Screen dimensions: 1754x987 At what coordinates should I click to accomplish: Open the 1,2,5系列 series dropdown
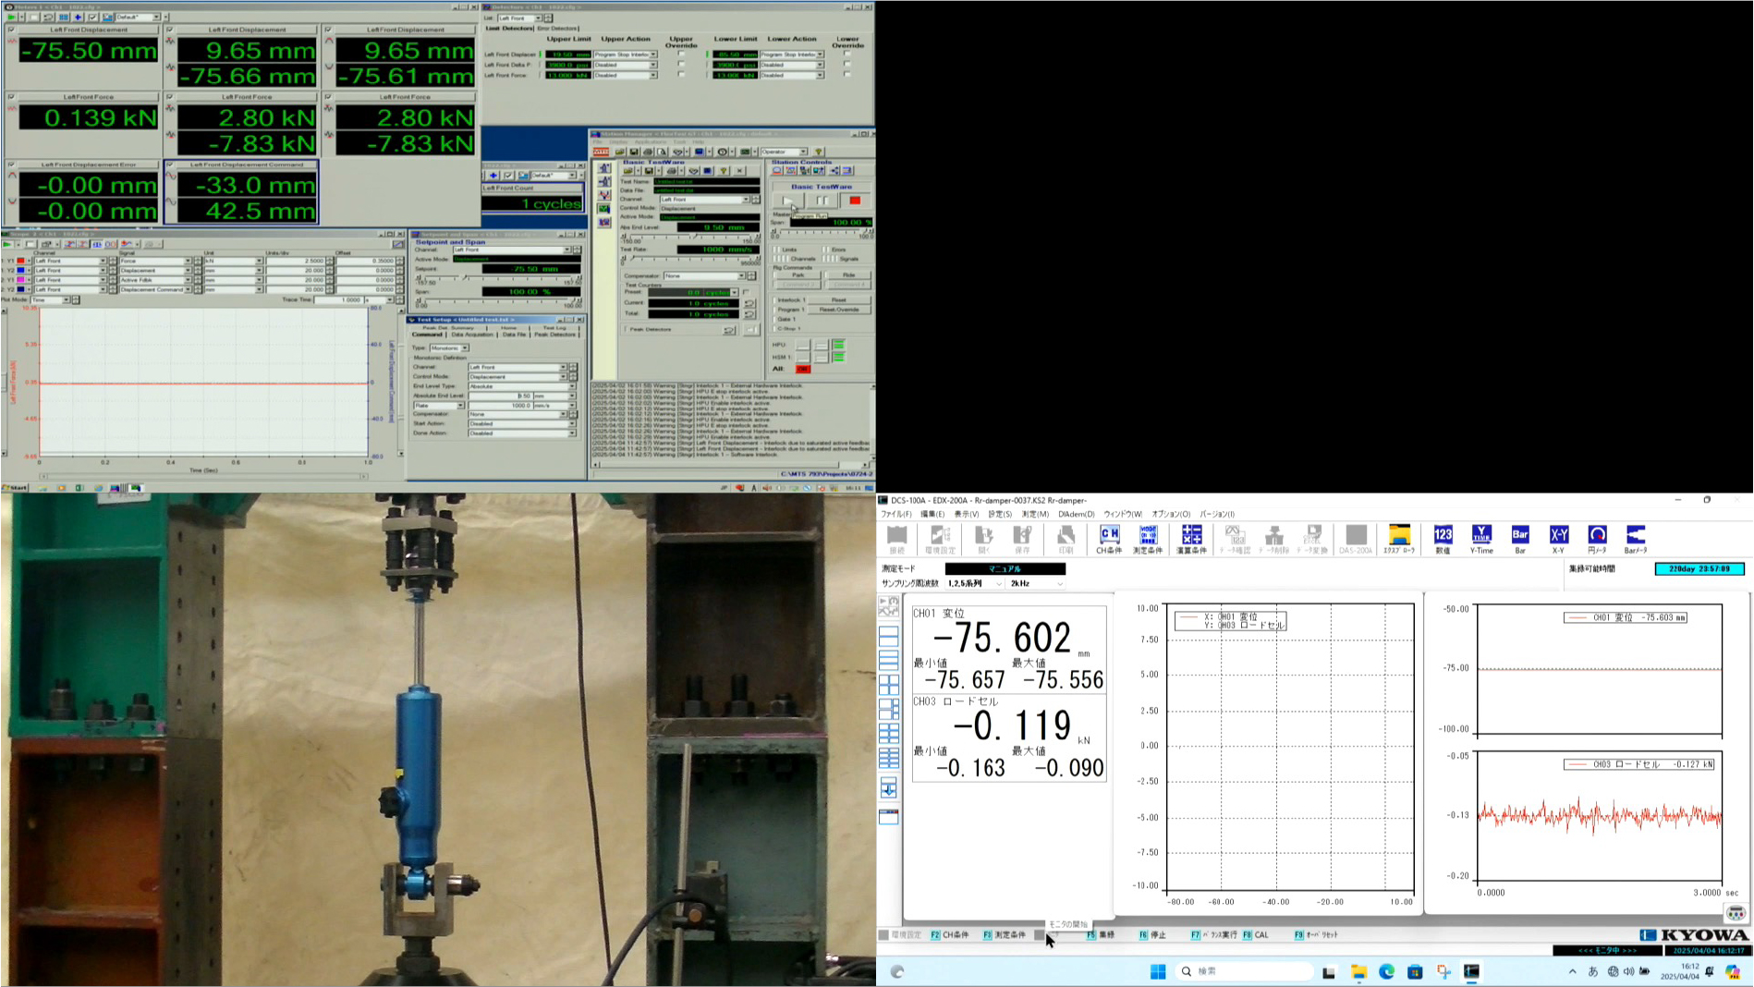pyautogui.click(x=998, y=584)
